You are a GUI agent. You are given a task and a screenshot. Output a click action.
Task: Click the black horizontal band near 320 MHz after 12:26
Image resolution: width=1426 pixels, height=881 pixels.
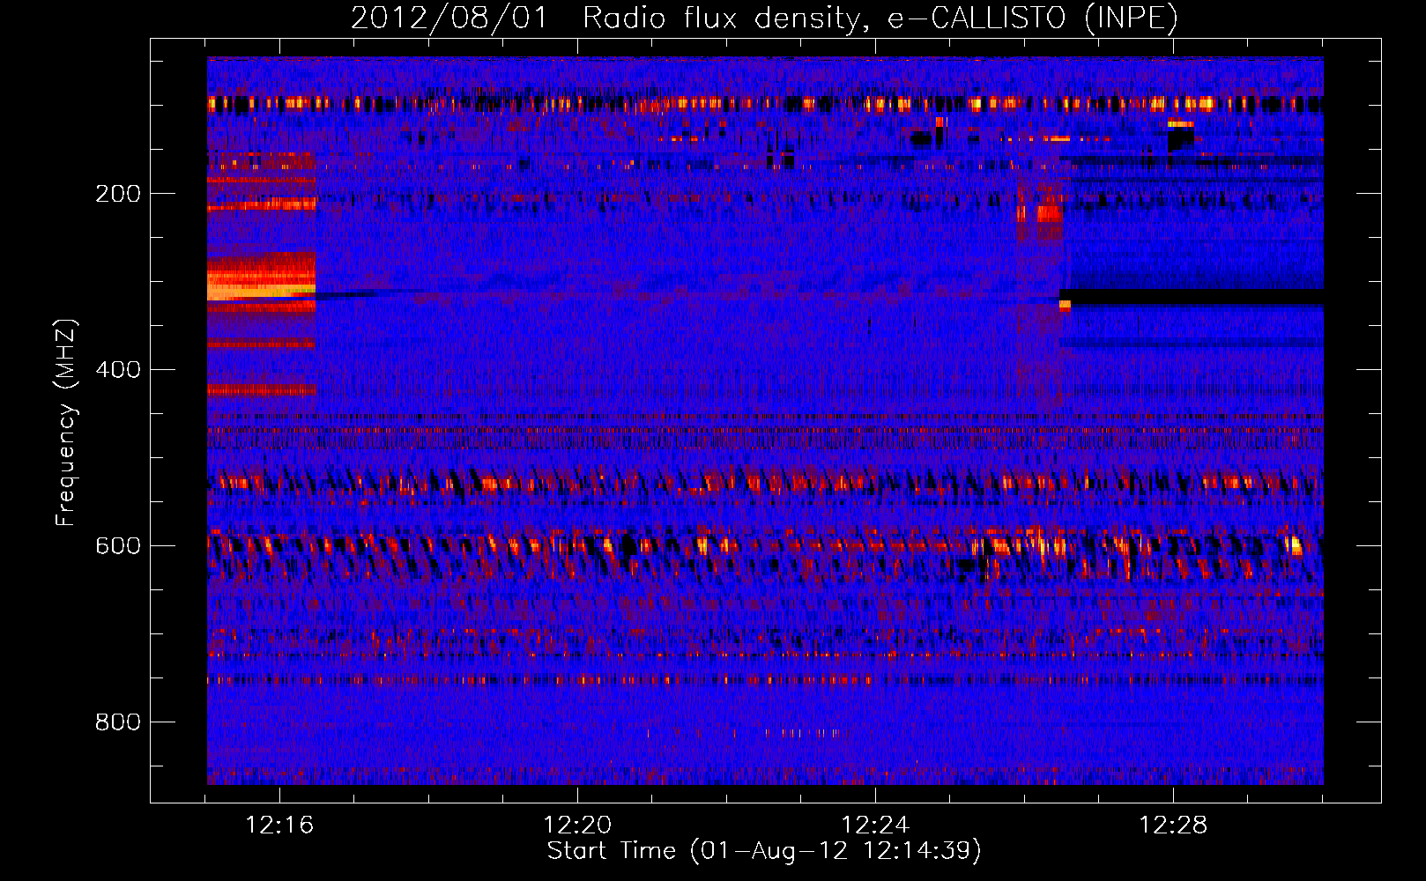pos(1192,297)
